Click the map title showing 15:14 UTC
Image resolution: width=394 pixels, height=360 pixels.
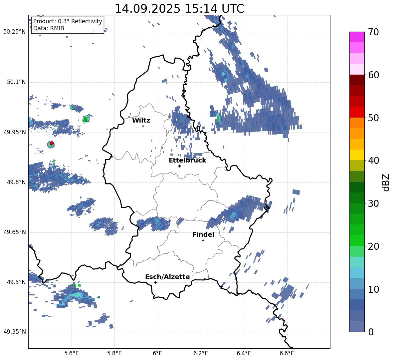pos(179,9)
